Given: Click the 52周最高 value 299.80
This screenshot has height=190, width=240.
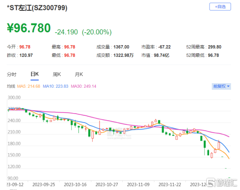Looking at the screenshot, I should click(214, 47).
